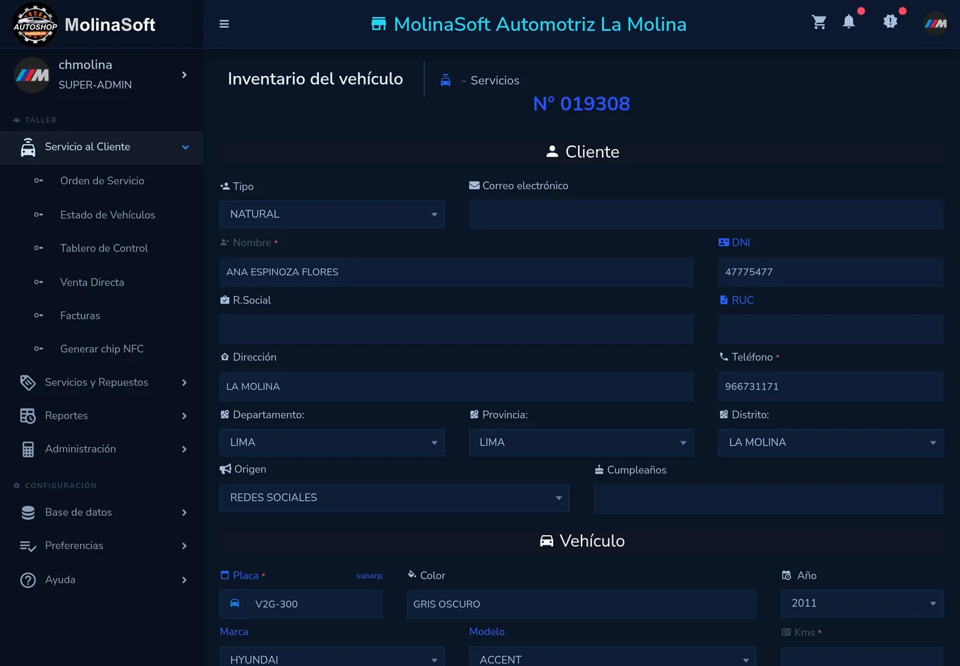The image size is (960, 666).
Task: Open the alert badge settings icon
Action: [x=890, y=22]
